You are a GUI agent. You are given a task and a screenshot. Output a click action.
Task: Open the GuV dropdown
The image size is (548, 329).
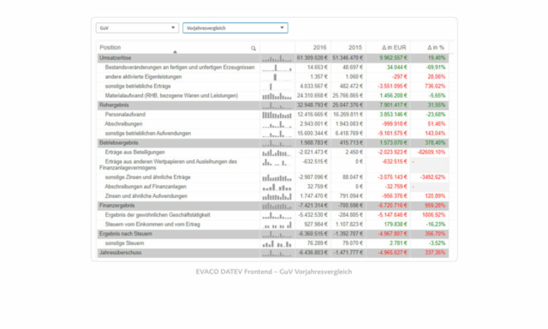point(137,28)
